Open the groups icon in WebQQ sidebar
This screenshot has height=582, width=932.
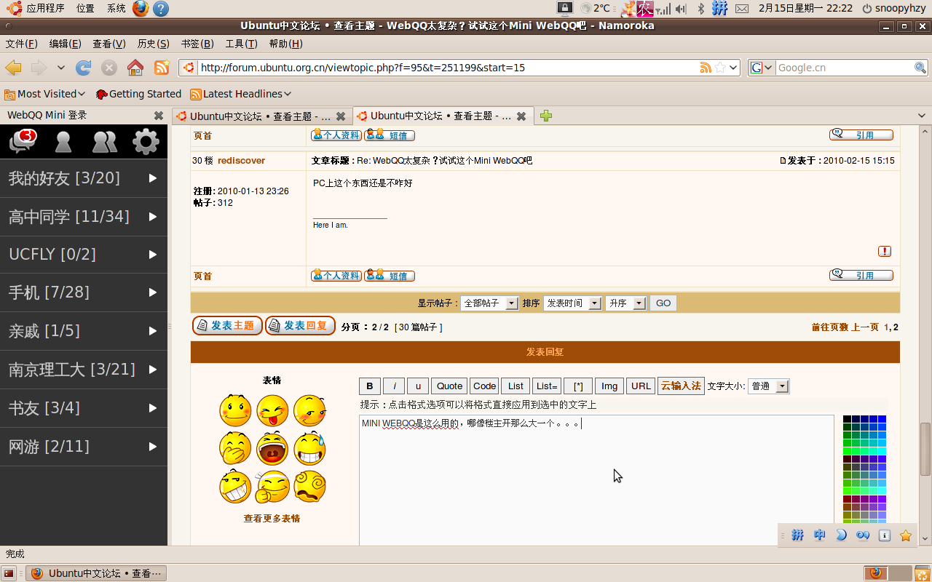pyautogui.click(x=105, y=142)
